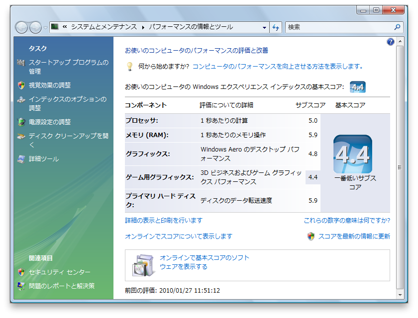The height and width of the screenshot is (318, 418).
Task: Select システムとメンテナンス in the address bar
Action: click(x=104, y=27)
